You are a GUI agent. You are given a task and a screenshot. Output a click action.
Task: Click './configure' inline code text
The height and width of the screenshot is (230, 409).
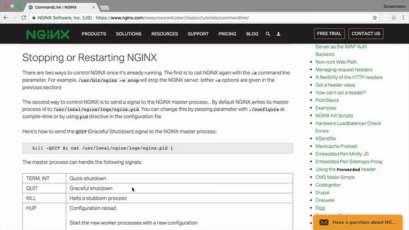click(x=264, y=109)
